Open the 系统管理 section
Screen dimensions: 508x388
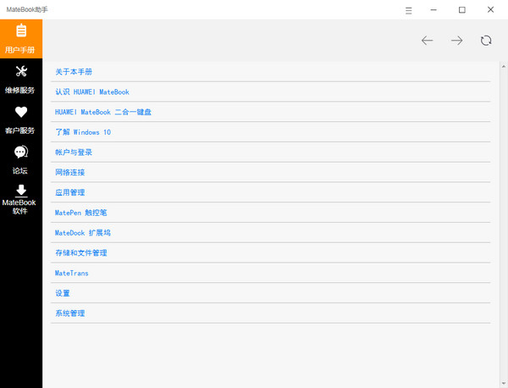tap(70, 313)
